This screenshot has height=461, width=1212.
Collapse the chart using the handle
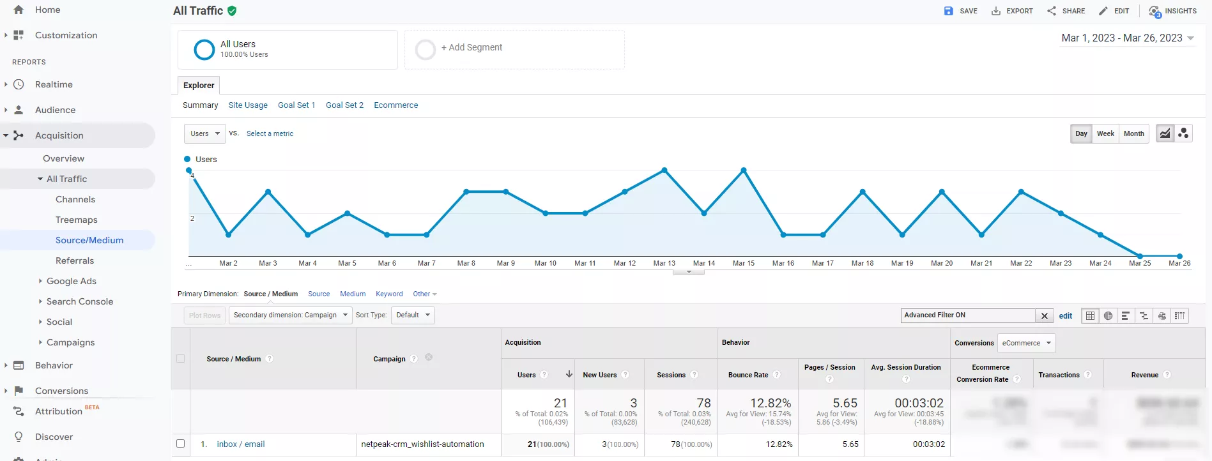pos(689,272)
